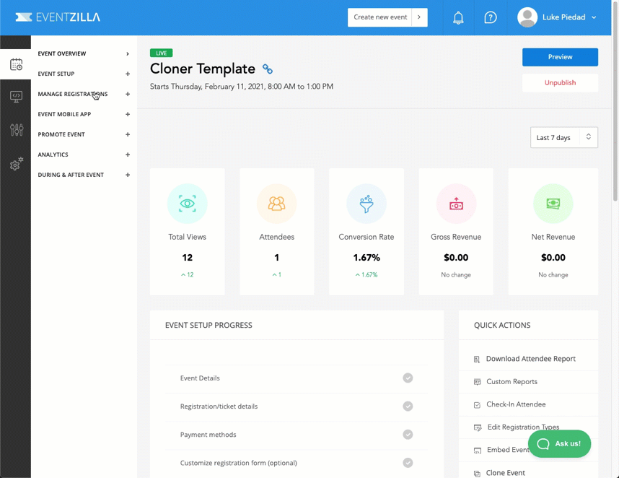Expand During & After Event plus icon
The height and width of the screenshot is (478, 619).
(128, 175)
